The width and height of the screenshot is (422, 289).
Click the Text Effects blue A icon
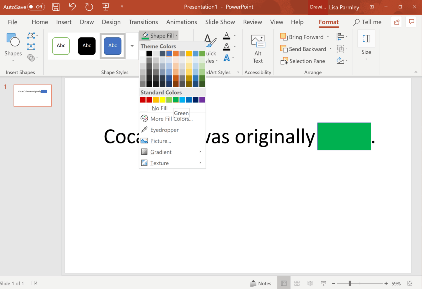[x=227, y=58]
